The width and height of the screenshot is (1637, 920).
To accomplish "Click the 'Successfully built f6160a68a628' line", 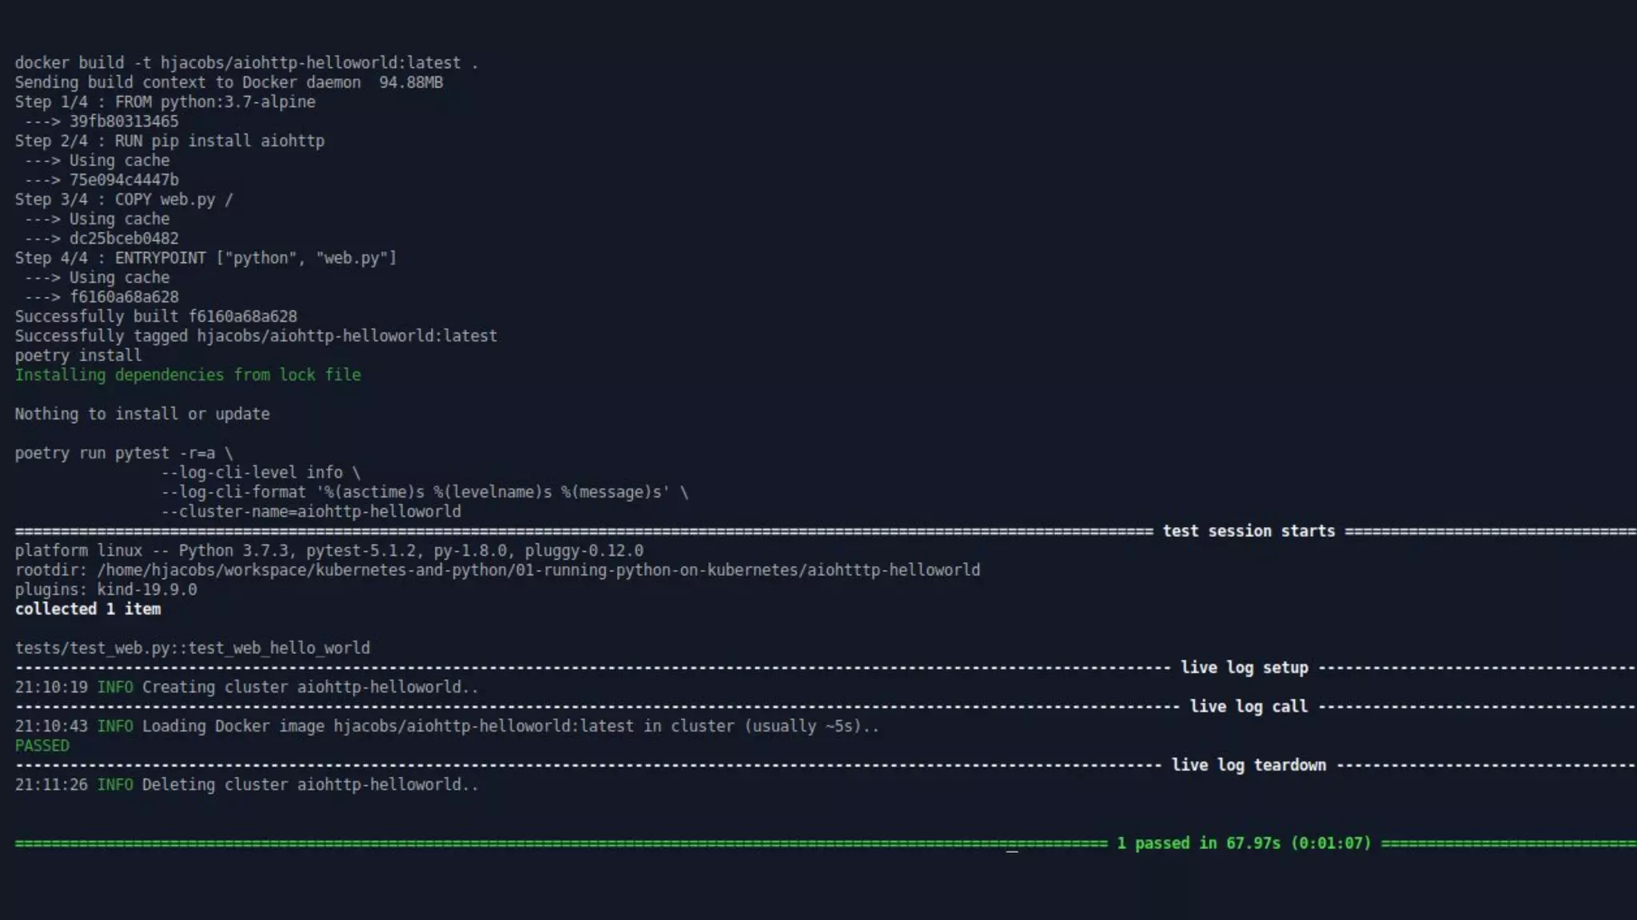I will [156, 316].
